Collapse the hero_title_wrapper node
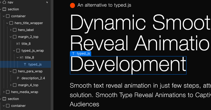The width and height of the screenshot is (211, 110). [x=7, y=23]
